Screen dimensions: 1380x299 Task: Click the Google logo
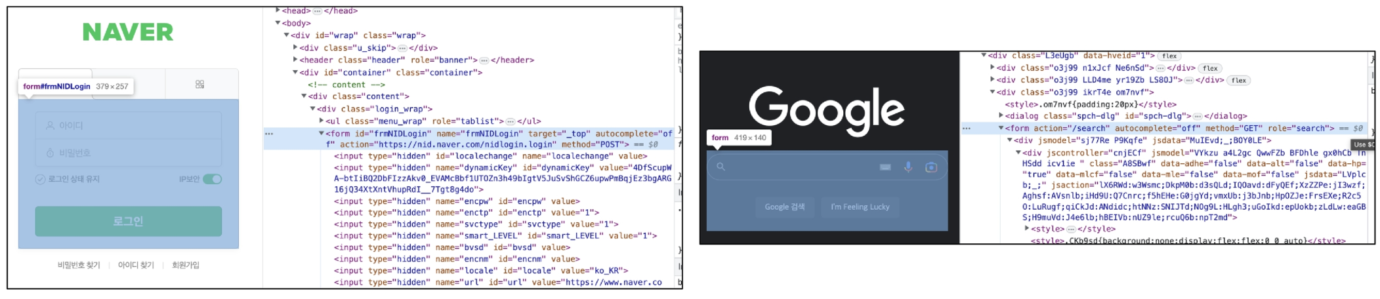827,110
